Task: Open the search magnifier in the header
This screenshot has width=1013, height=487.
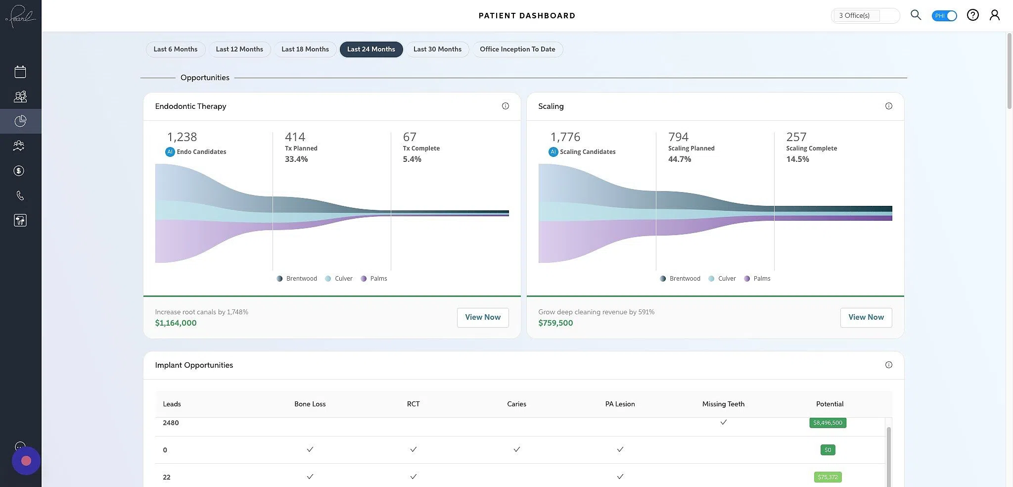Action: coord(916,15)
